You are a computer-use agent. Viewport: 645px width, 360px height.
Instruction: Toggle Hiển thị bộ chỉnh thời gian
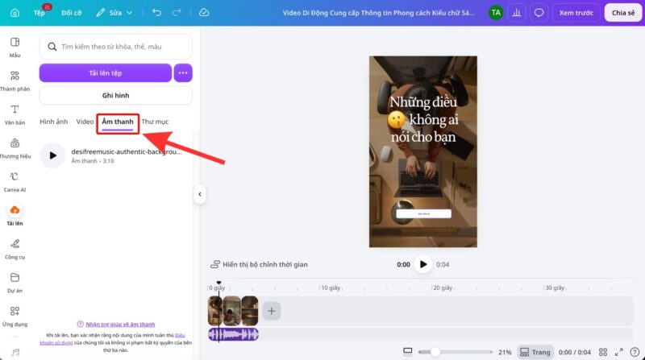[x=259, y=264]
